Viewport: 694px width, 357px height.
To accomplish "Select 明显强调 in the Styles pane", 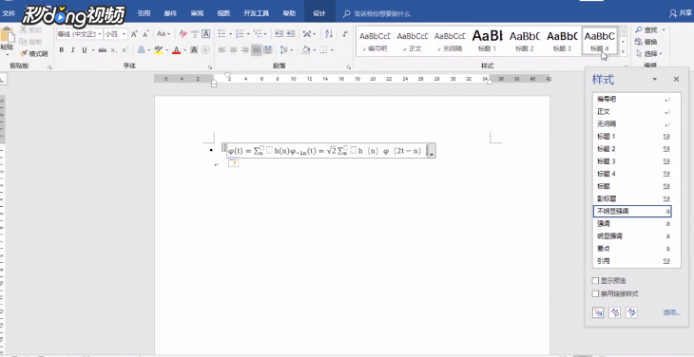I will tap(632, 236).
